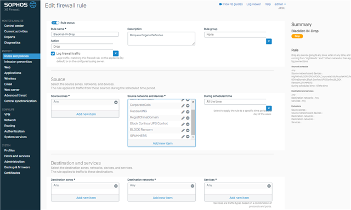Screen dimensions: 351x210
Task: Click source networks list scrollbar thumb
Action: tap(193, 122)
